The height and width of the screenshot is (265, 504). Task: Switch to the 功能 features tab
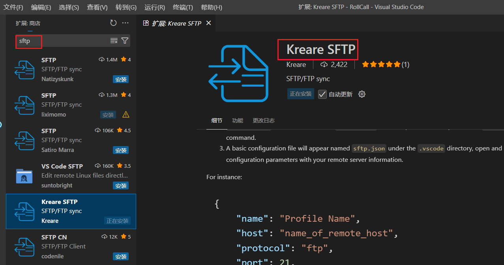238,120
